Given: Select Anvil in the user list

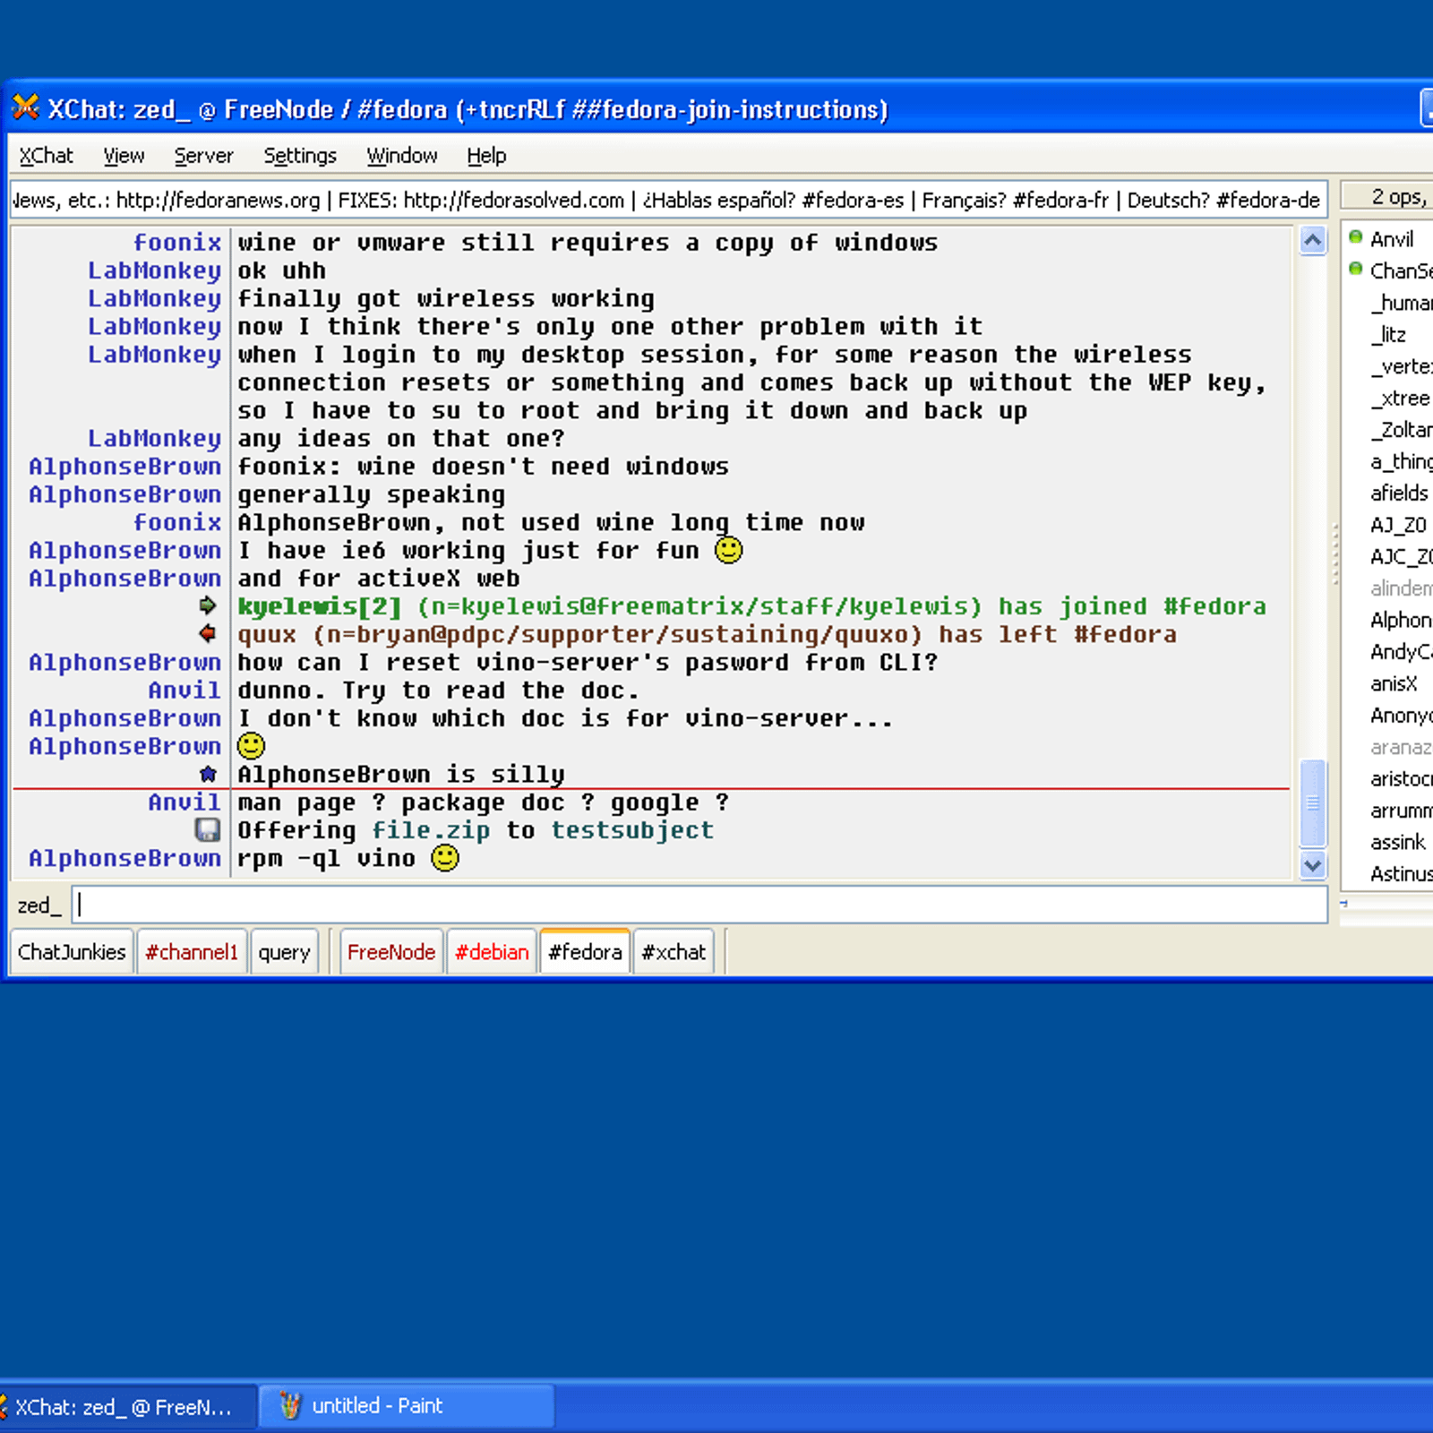Looking at the screenshot, I should click(1392, 239).
